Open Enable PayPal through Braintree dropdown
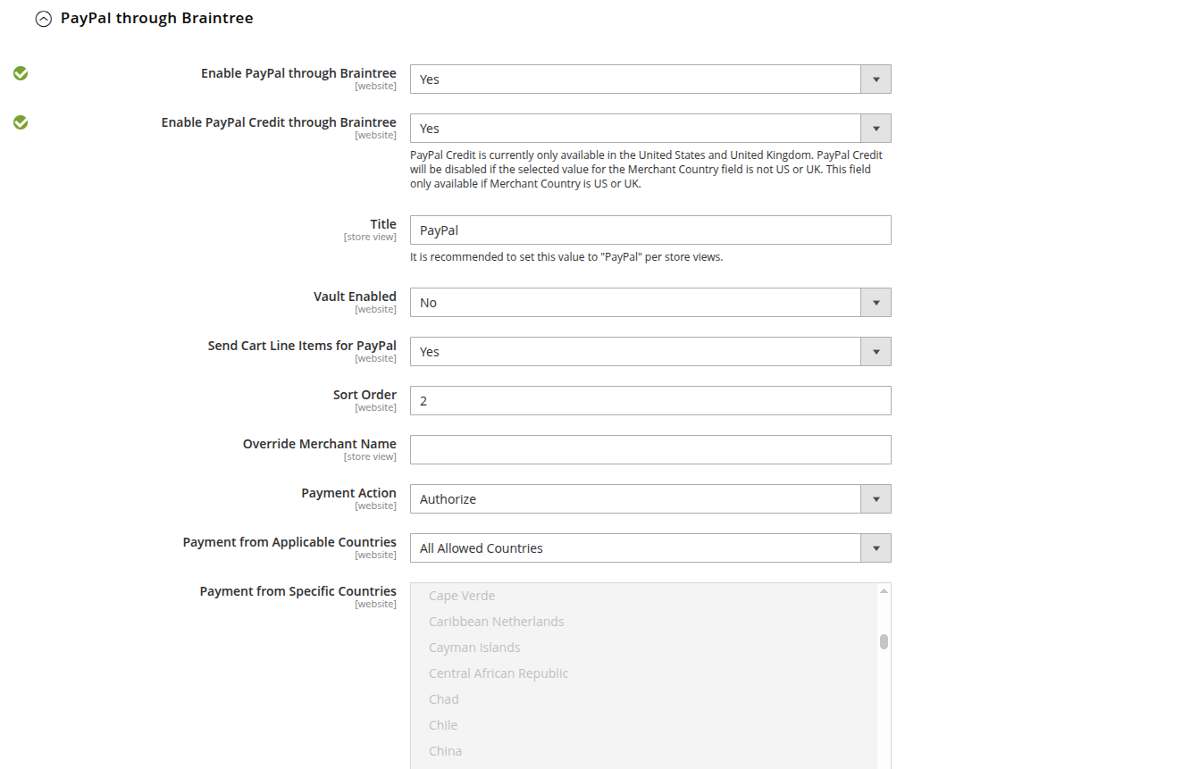This screenshot has width=1190, height=769. [x=649, y=79]
